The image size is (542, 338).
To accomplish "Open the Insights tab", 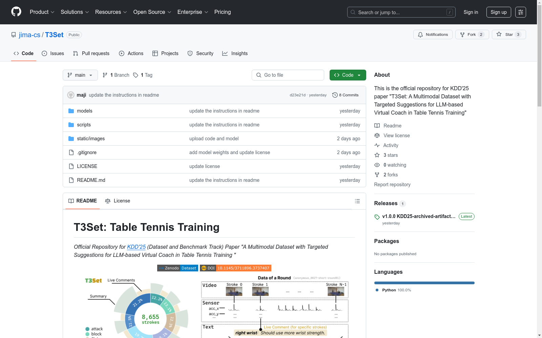I will tap(235, 53).
